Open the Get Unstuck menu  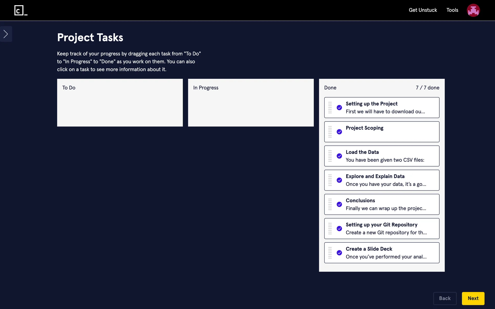(423, 10)
